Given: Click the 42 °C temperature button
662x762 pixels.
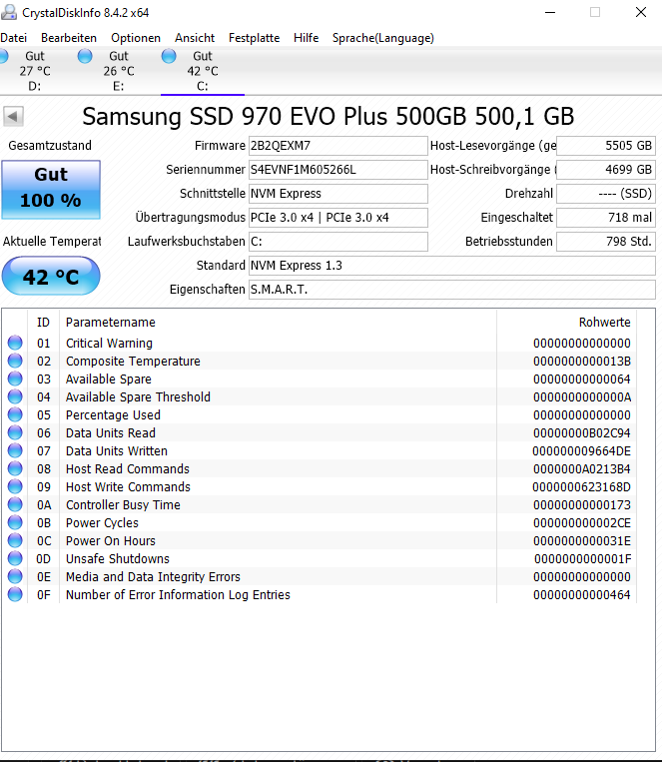Looking at the screenshot, I should tap(51, 276).
